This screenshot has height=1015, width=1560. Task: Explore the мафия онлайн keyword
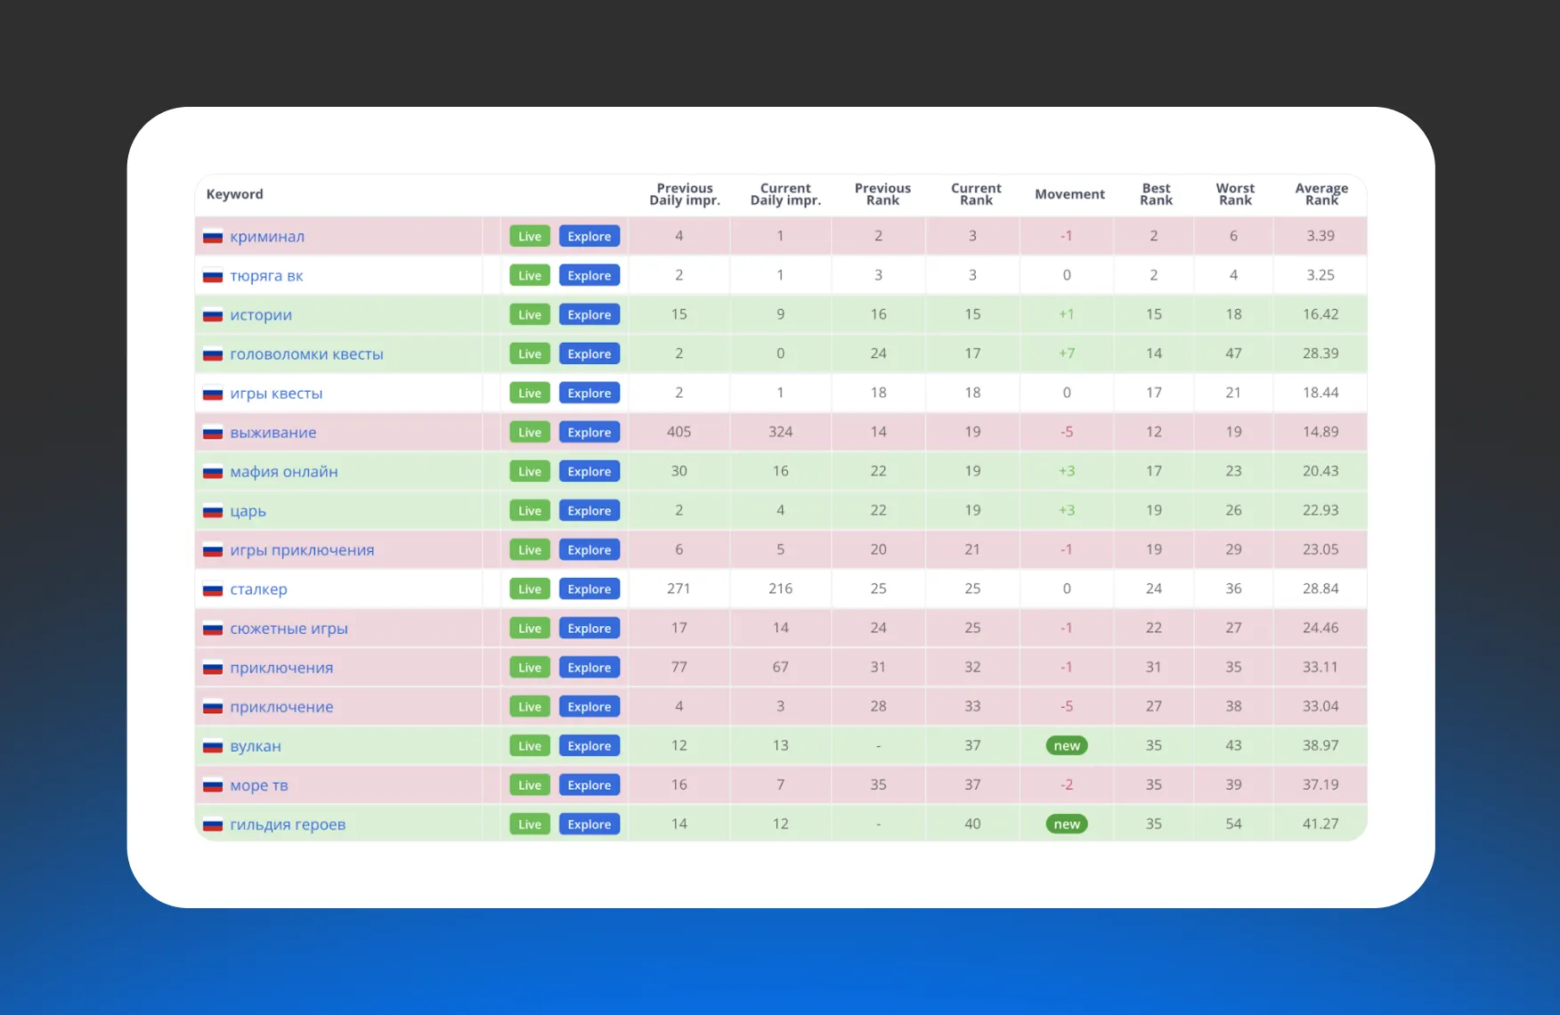pyautogui.click(x=589, y=472)
